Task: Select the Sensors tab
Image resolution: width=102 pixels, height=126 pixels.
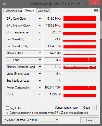Action: click(30, 10)
